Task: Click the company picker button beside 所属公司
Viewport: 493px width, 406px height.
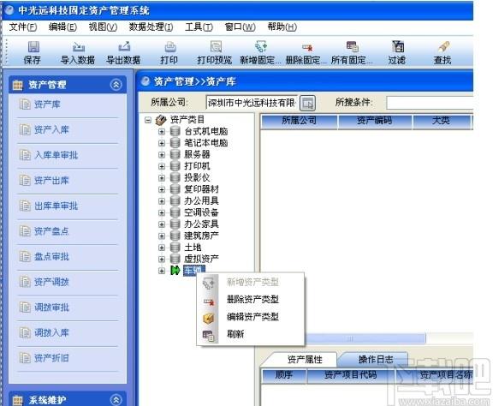Action: click(x=307, y=103)
